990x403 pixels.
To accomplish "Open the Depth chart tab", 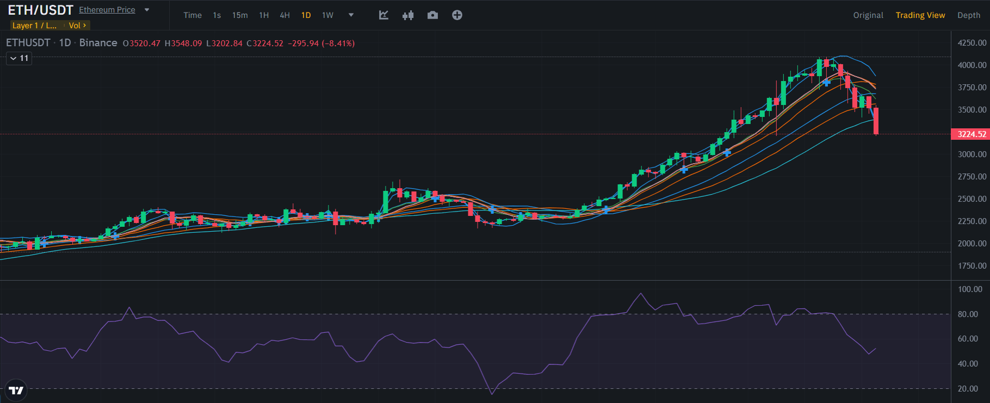I will tap(968, 15).
